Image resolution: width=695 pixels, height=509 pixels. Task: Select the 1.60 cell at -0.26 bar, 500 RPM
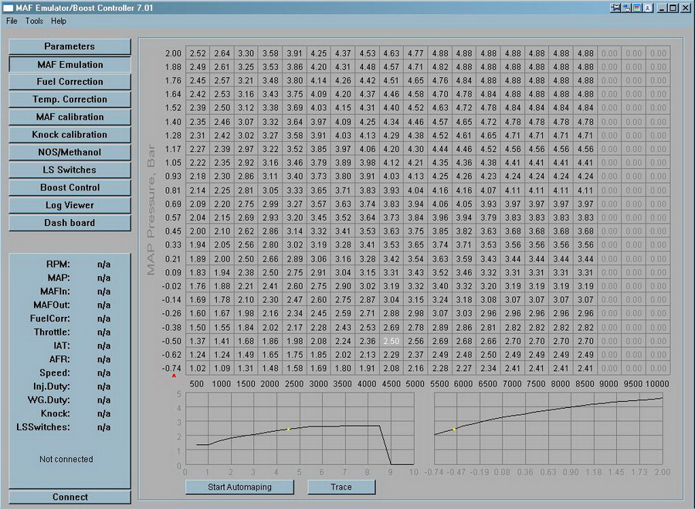pyautogui.click(x=198, y=313)
